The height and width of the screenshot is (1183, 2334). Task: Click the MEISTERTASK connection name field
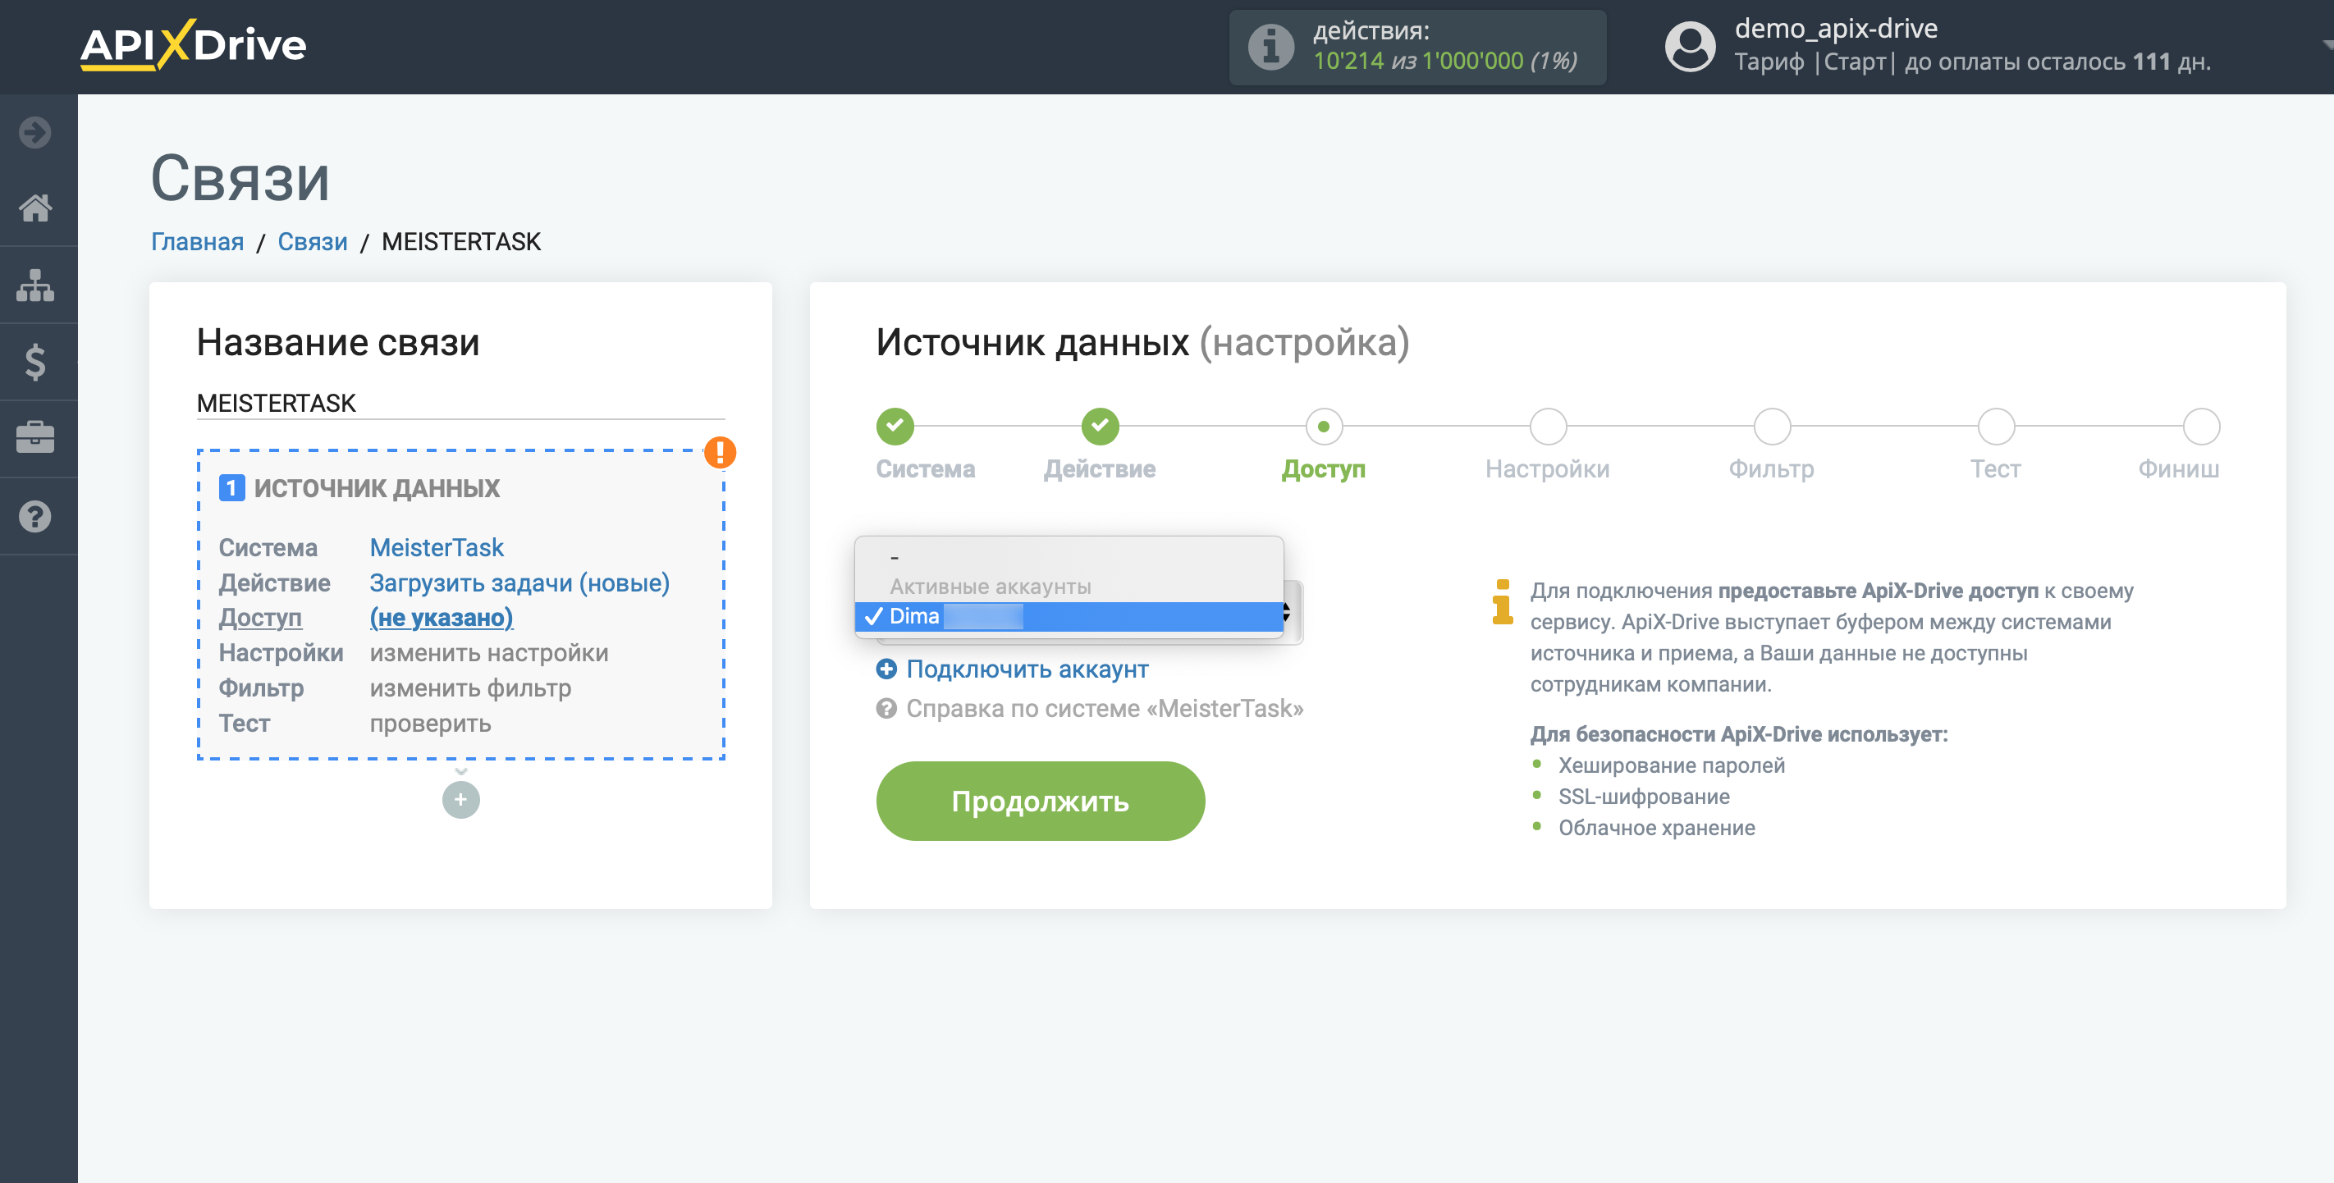(x=460, y=403)
